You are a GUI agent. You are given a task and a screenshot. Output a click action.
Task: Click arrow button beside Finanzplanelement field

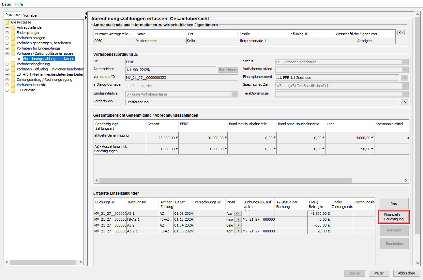click(404, 78)
